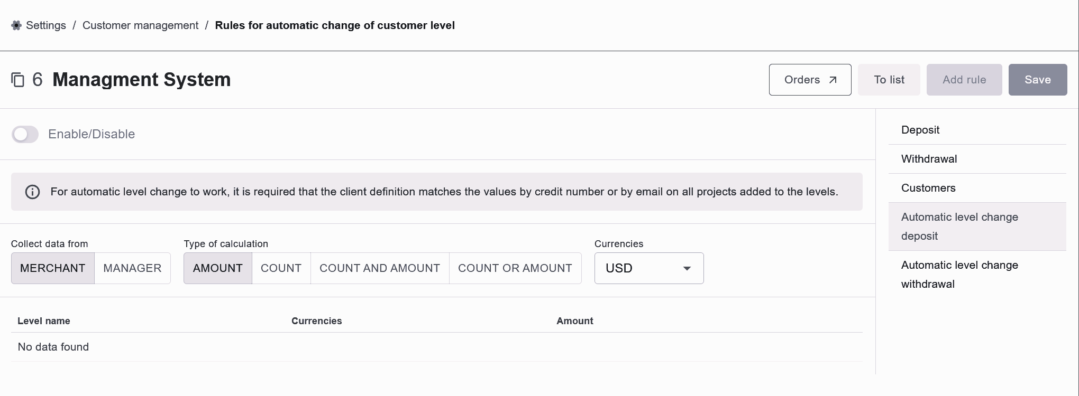Select MANAGER as data source

click(132, 268)
